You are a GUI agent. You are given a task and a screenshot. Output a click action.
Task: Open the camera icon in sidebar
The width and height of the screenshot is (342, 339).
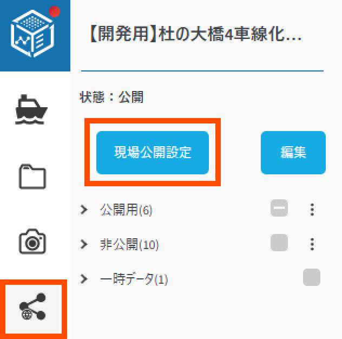coord(32,241)
